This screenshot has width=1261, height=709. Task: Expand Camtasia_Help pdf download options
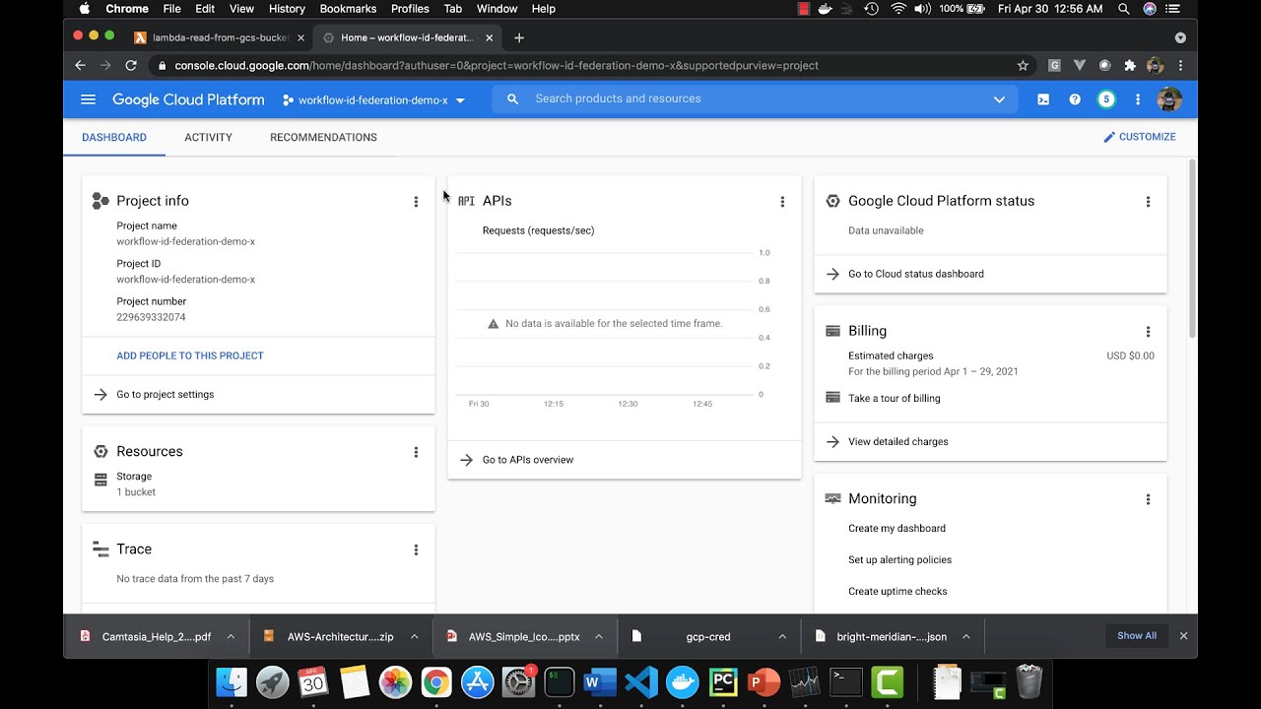click(x=231, y=636)
